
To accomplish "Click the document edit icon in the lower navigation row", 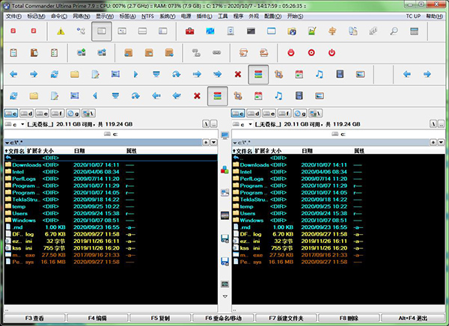I will (x=55, y=96).
